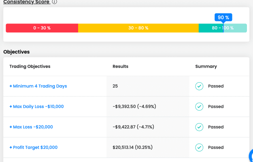Viewport: 253px width, 162px height.
Task: Click Passed check icon for Max Loss
Action: coord(199,127)
